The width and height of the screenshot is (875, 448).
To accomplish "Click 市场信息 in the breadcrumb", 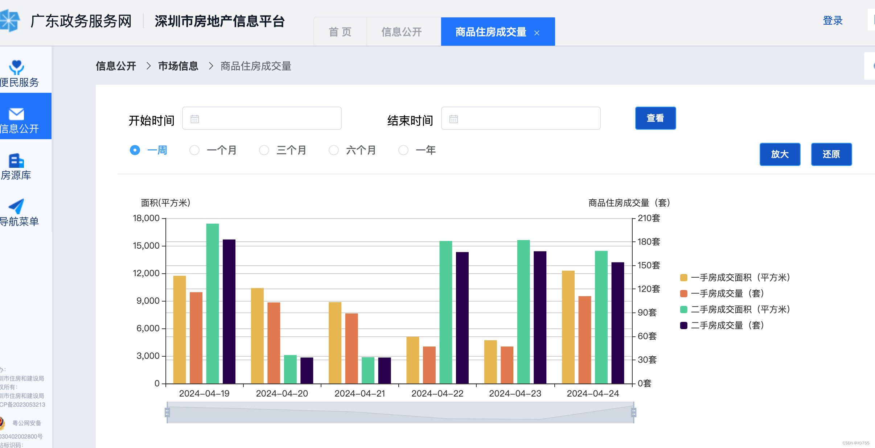I will coord(178,66).
